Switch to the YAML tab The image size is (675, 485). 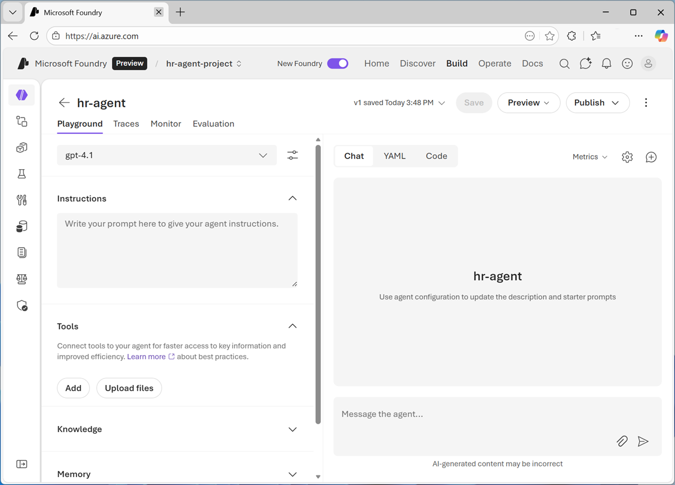click(394, 156)
